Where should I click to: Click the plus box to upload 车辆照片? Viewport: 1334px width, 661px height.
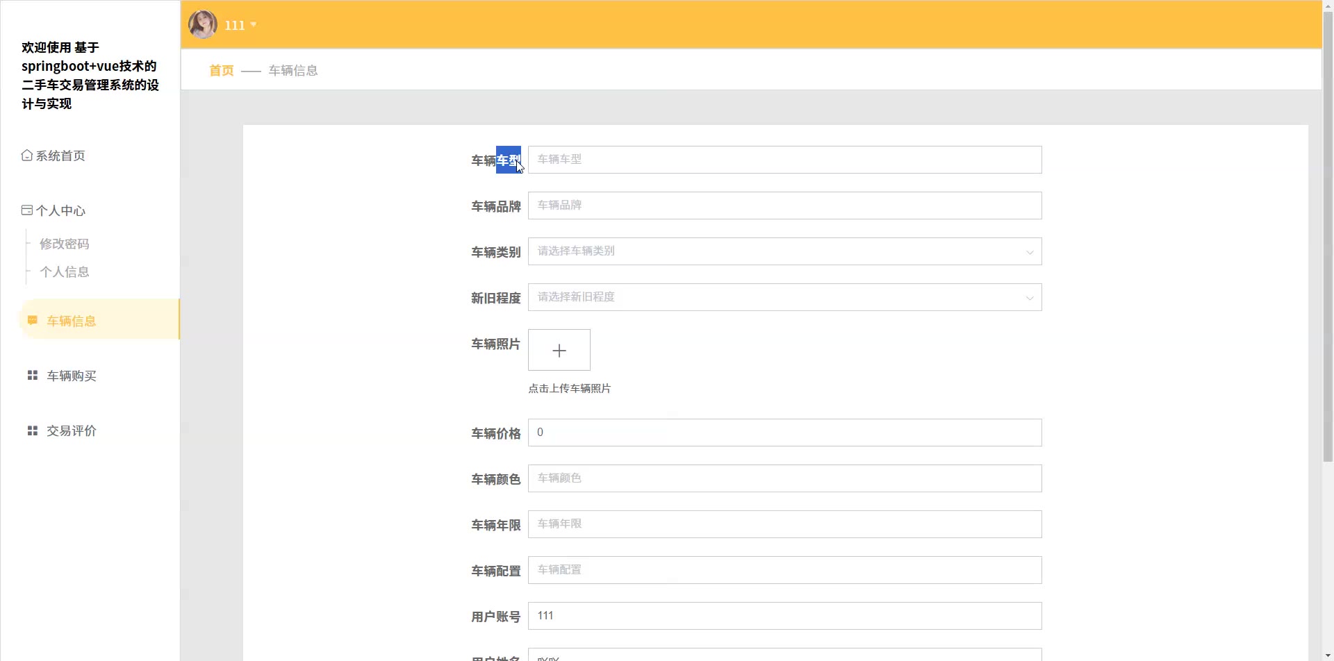[x=559, y=350]
